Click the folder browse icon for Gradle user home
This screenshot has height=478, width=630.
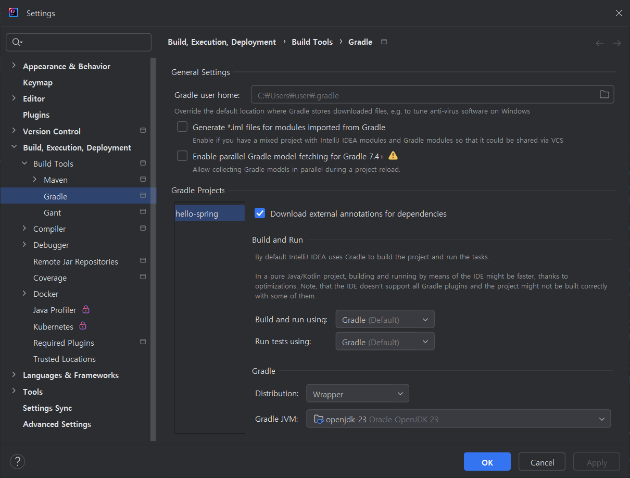(604, 94)
